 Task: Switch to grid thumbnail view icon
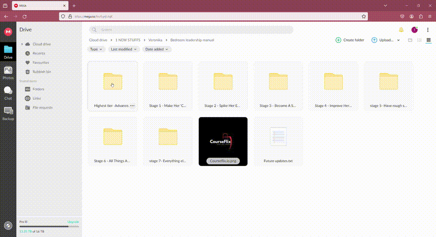point(429,40)
